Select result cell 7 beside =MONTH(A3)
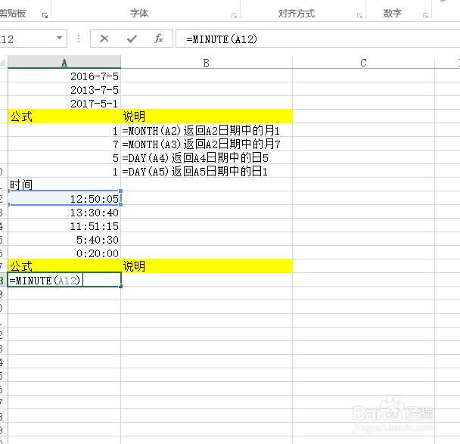This screenshot has height=444, width=460. [x=64, y=144]
